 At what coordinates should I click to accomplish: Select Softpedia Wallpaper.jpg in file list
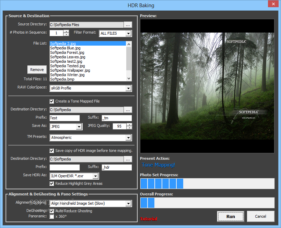click(88, 70)
